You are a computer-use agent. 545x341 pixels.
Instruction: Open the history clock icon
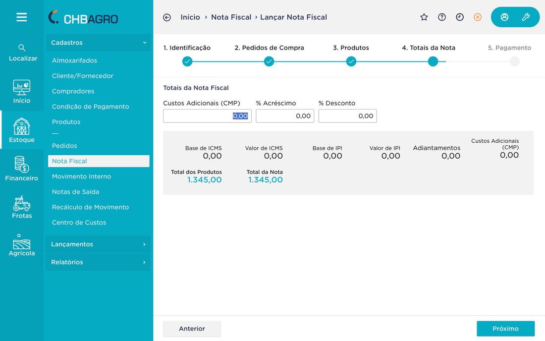[459, 17]
